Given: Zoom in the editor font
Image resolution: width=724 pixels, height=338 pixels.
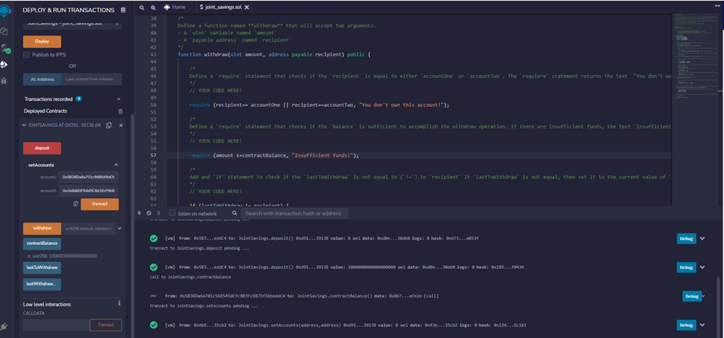Looking at the screenshot, I should 153,7.
